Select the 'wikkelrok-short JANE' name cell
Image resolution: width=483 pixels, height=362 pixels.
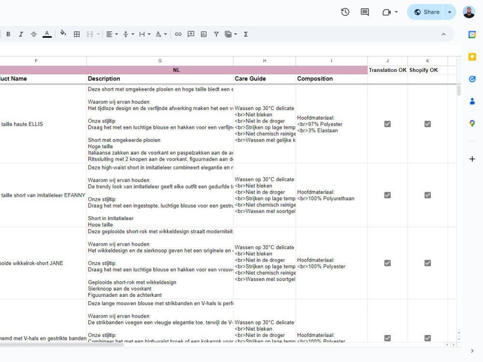(x=43, y=263)
